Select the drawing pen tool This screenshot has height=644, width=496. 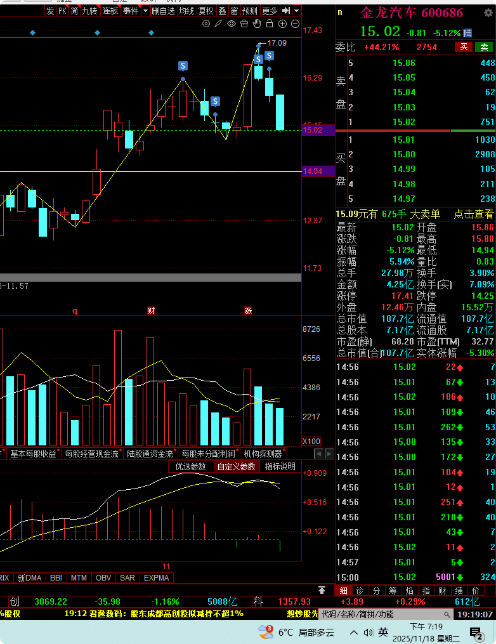tap(218, 24)
